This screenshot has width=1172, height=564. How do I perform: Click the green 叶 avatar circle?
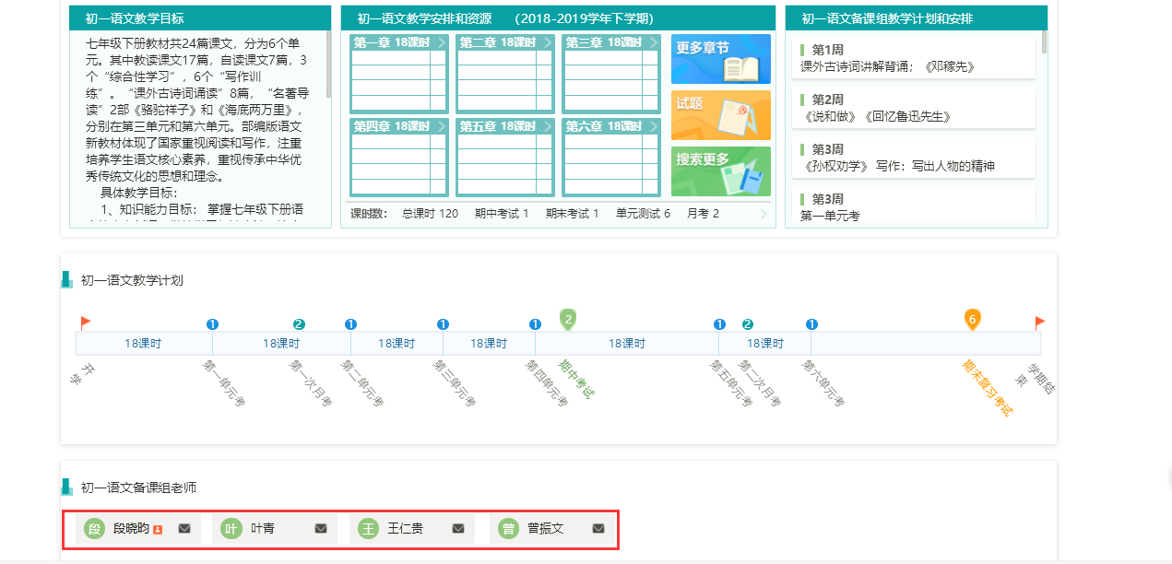[231, 528]
